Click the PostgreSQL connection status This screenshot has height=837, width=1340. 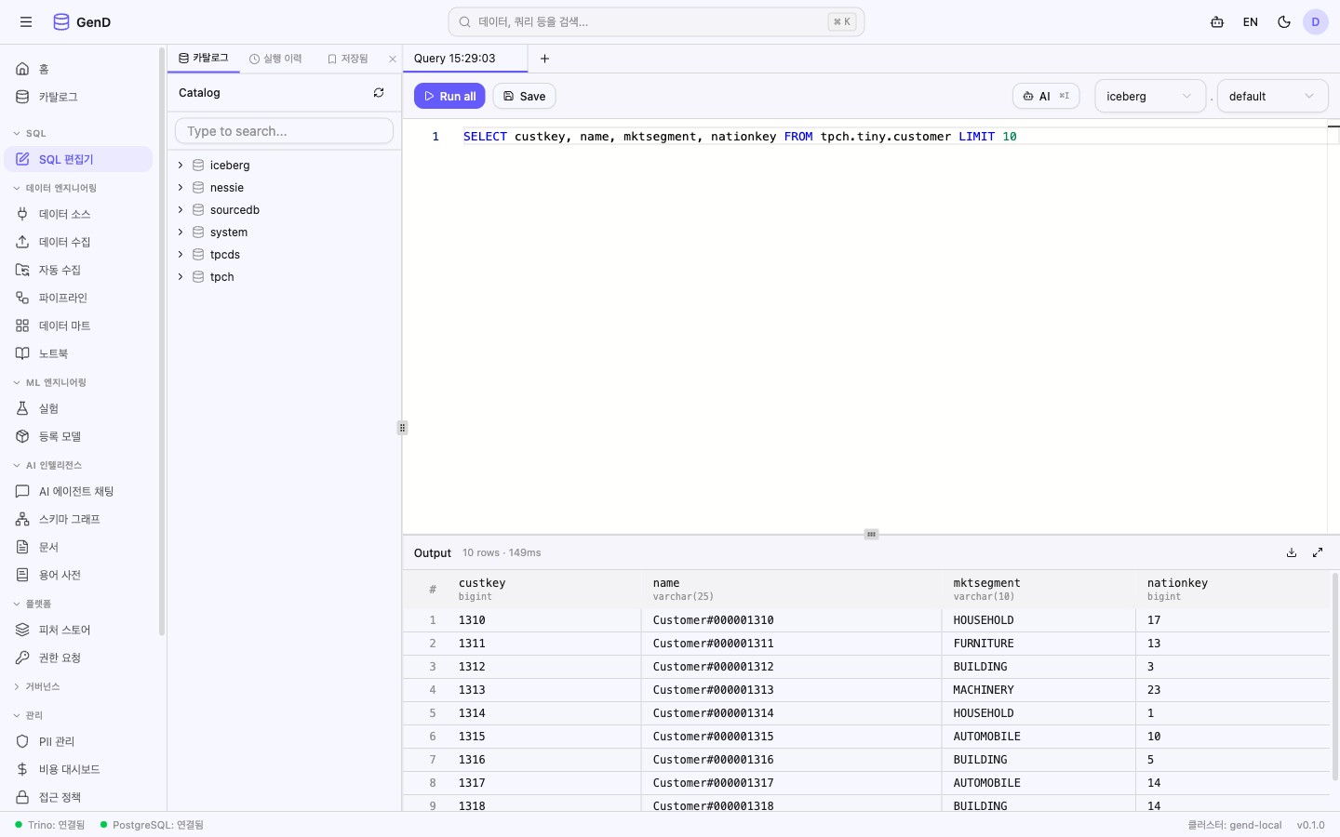152,825
